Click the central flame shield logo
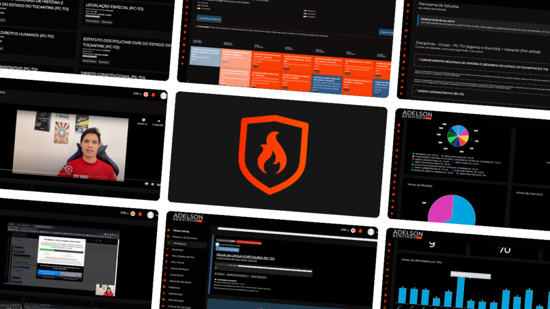Screen dimensions: 550x309 (x=273, y=154)
